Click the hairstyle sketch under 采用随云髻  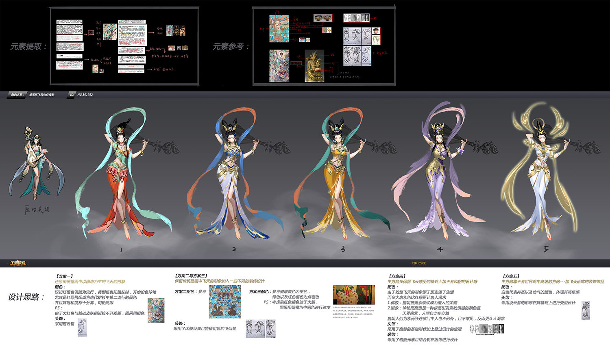(82, 327)
